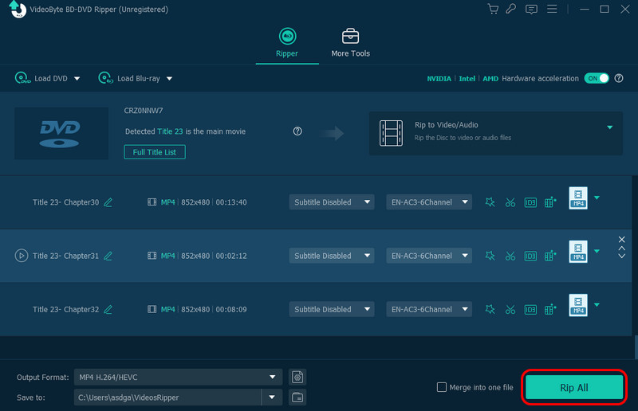Start ripping with the Rip All button

pyautogui.click(x=573, y=388)
